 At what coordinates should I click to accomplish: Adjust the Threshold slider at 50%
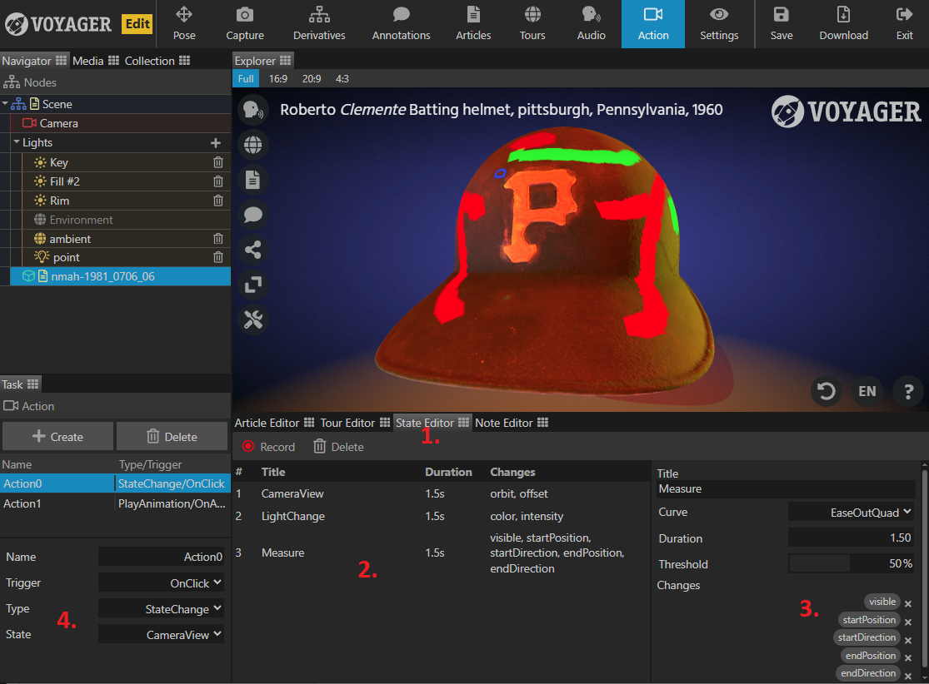click(x=851, y=564)
